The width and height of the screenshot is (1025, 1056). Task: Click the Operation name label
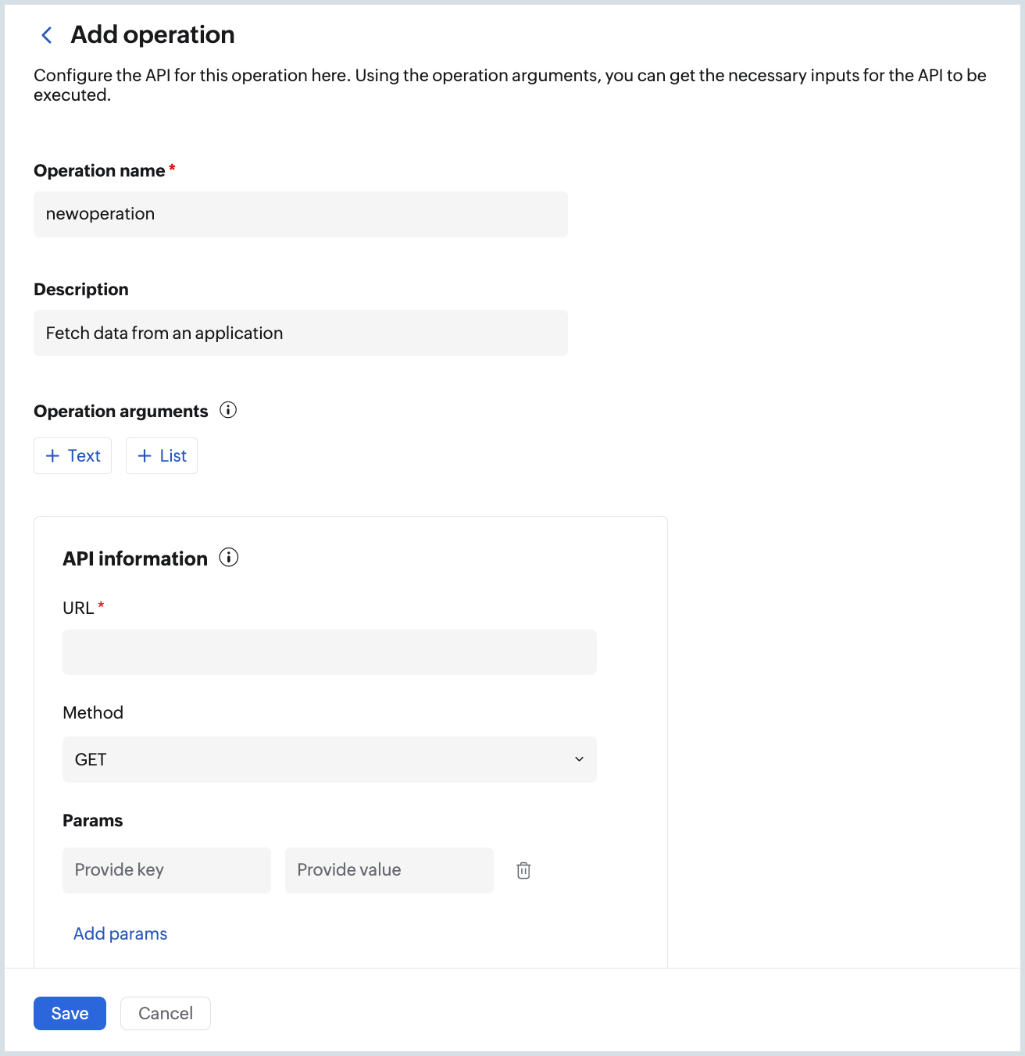pyautogui.click(x=99, y=171)
